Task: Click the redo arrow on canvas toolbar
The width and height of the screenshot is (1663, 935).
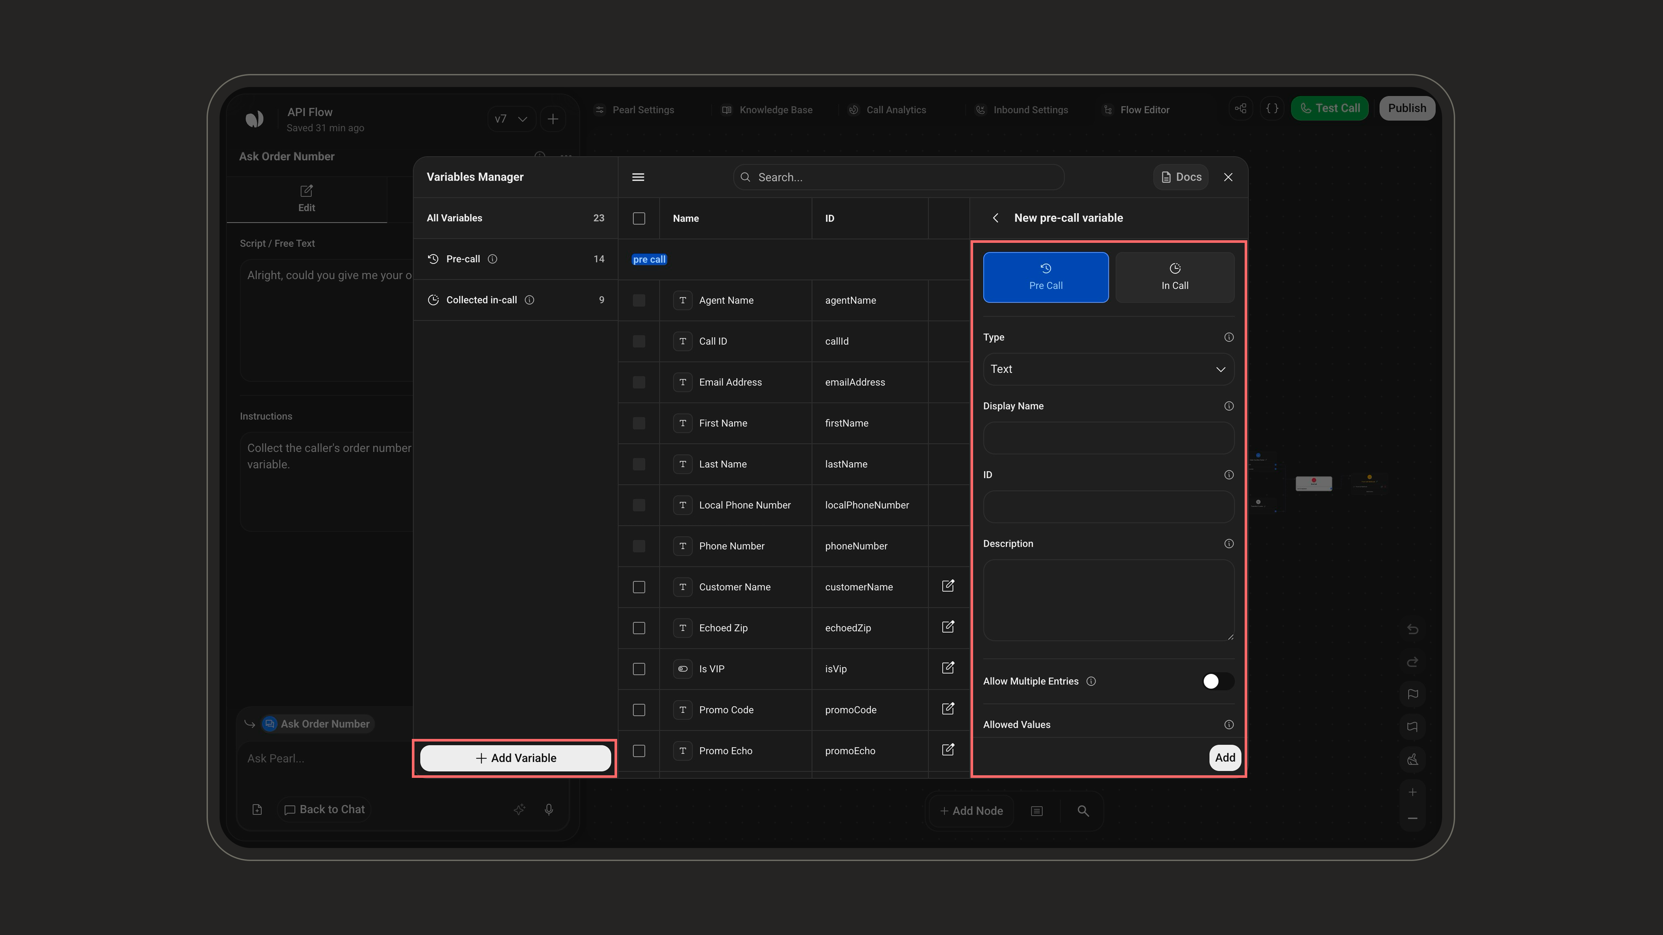Action: pyautogui.click(x=1413, y=662)
